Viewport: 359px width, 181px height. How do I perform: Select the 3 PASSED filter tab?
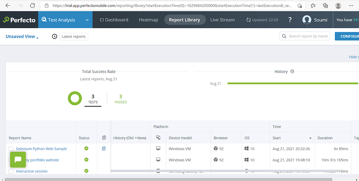(121, 99)
